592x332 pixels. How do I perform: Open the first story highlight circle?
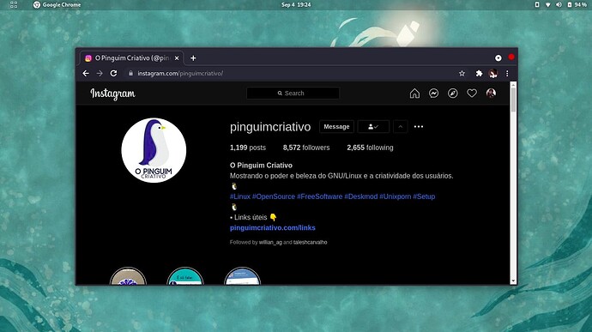[128, 276]
